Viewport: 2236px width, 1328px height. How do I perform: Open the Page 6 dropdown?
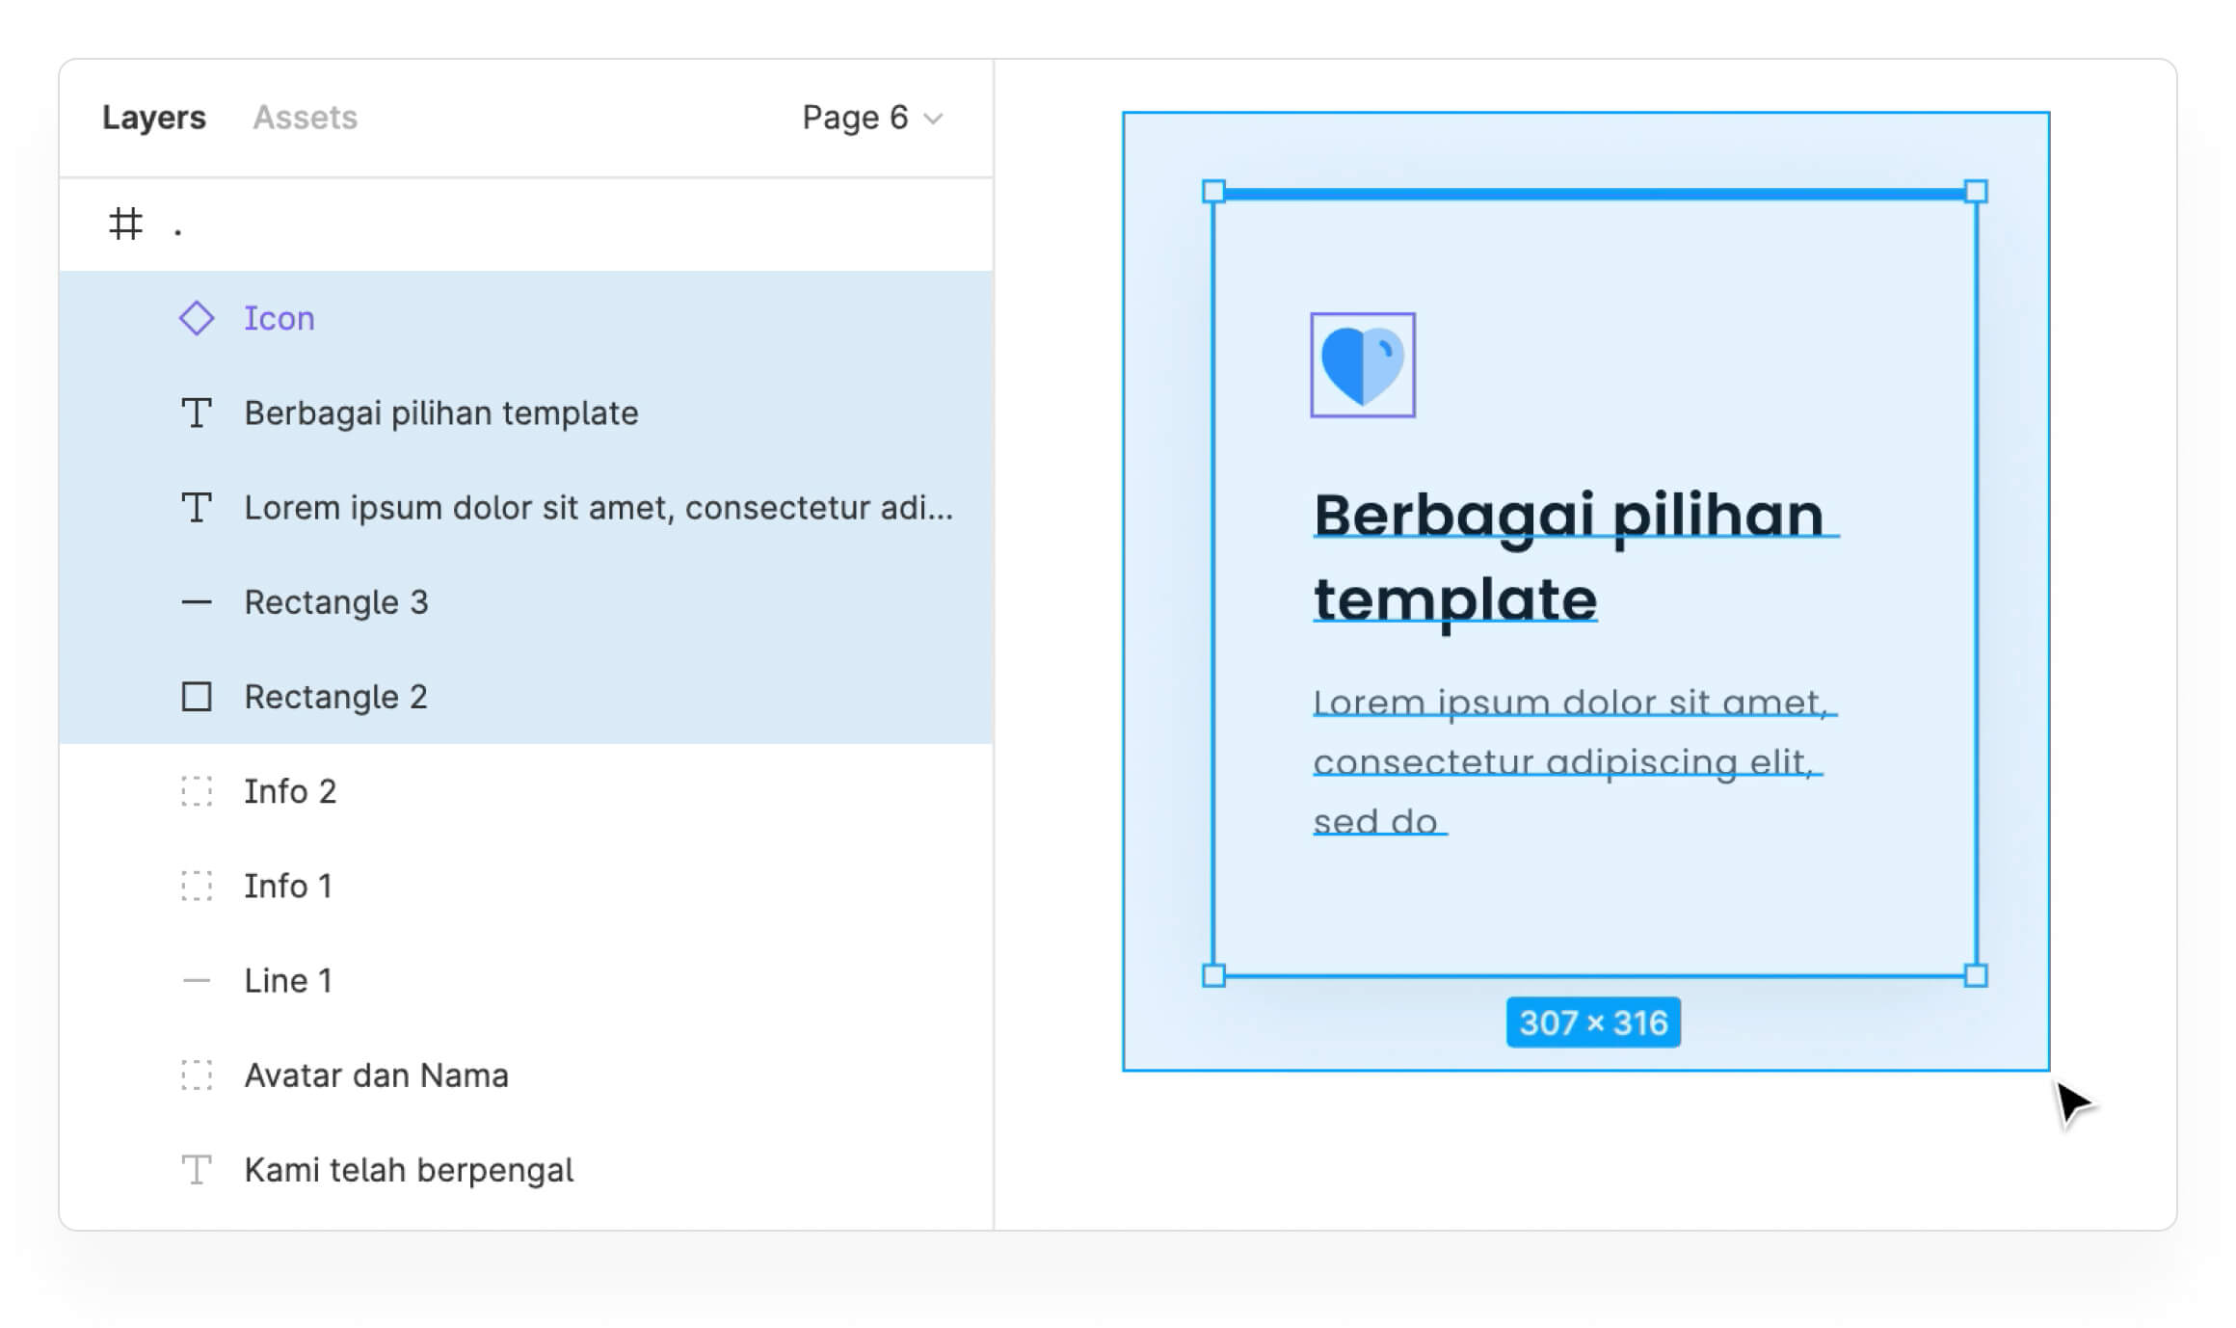(x=871, y=118)
